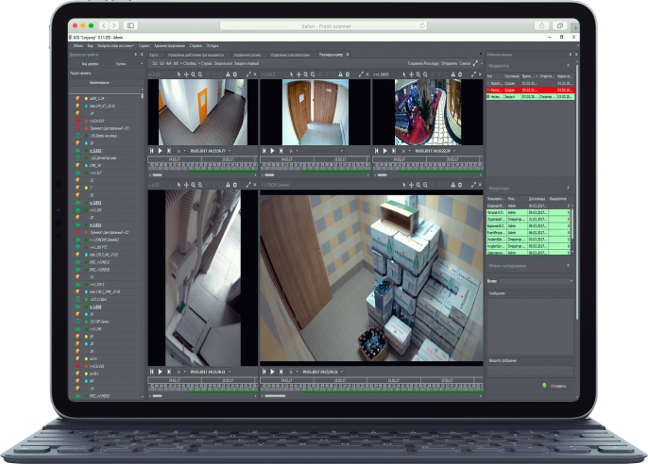Click the Safari address bar
648x464 pixels.
(x=324, y=25)
